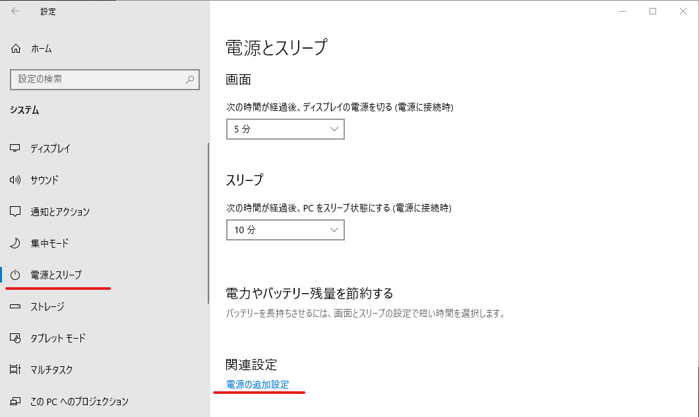The width and height of the screenshot is (699, 417).
Task: Click the 設定 window title text
Action: [48, 12]
